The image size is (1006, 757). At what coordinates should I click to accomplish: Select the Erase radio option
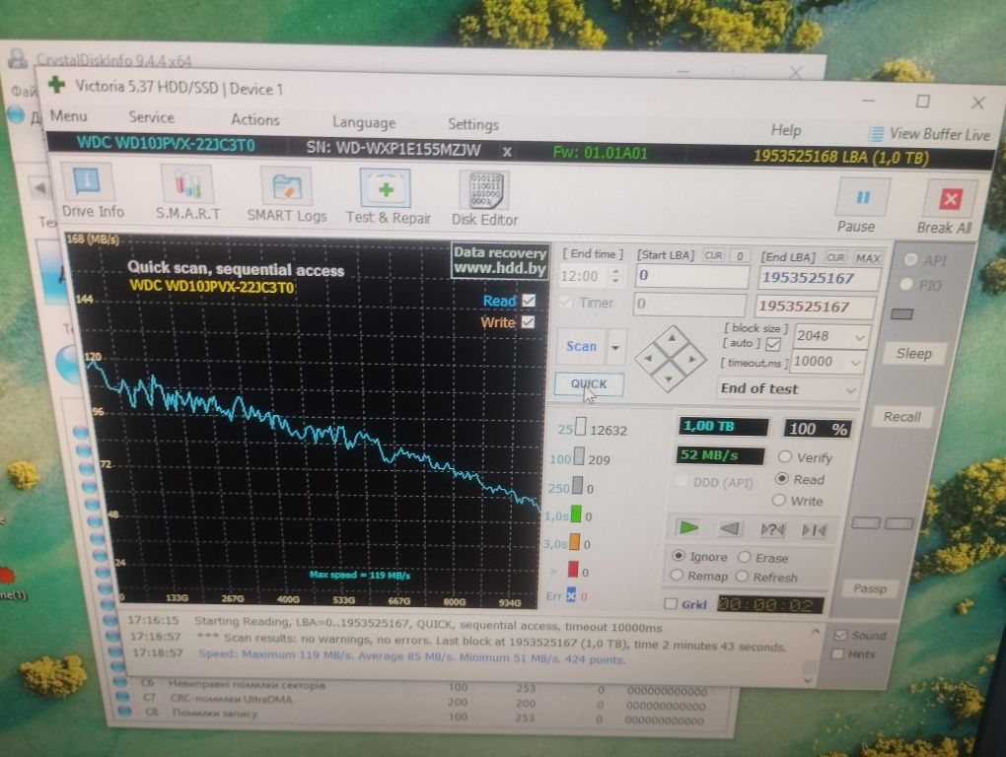coord(745,556)
